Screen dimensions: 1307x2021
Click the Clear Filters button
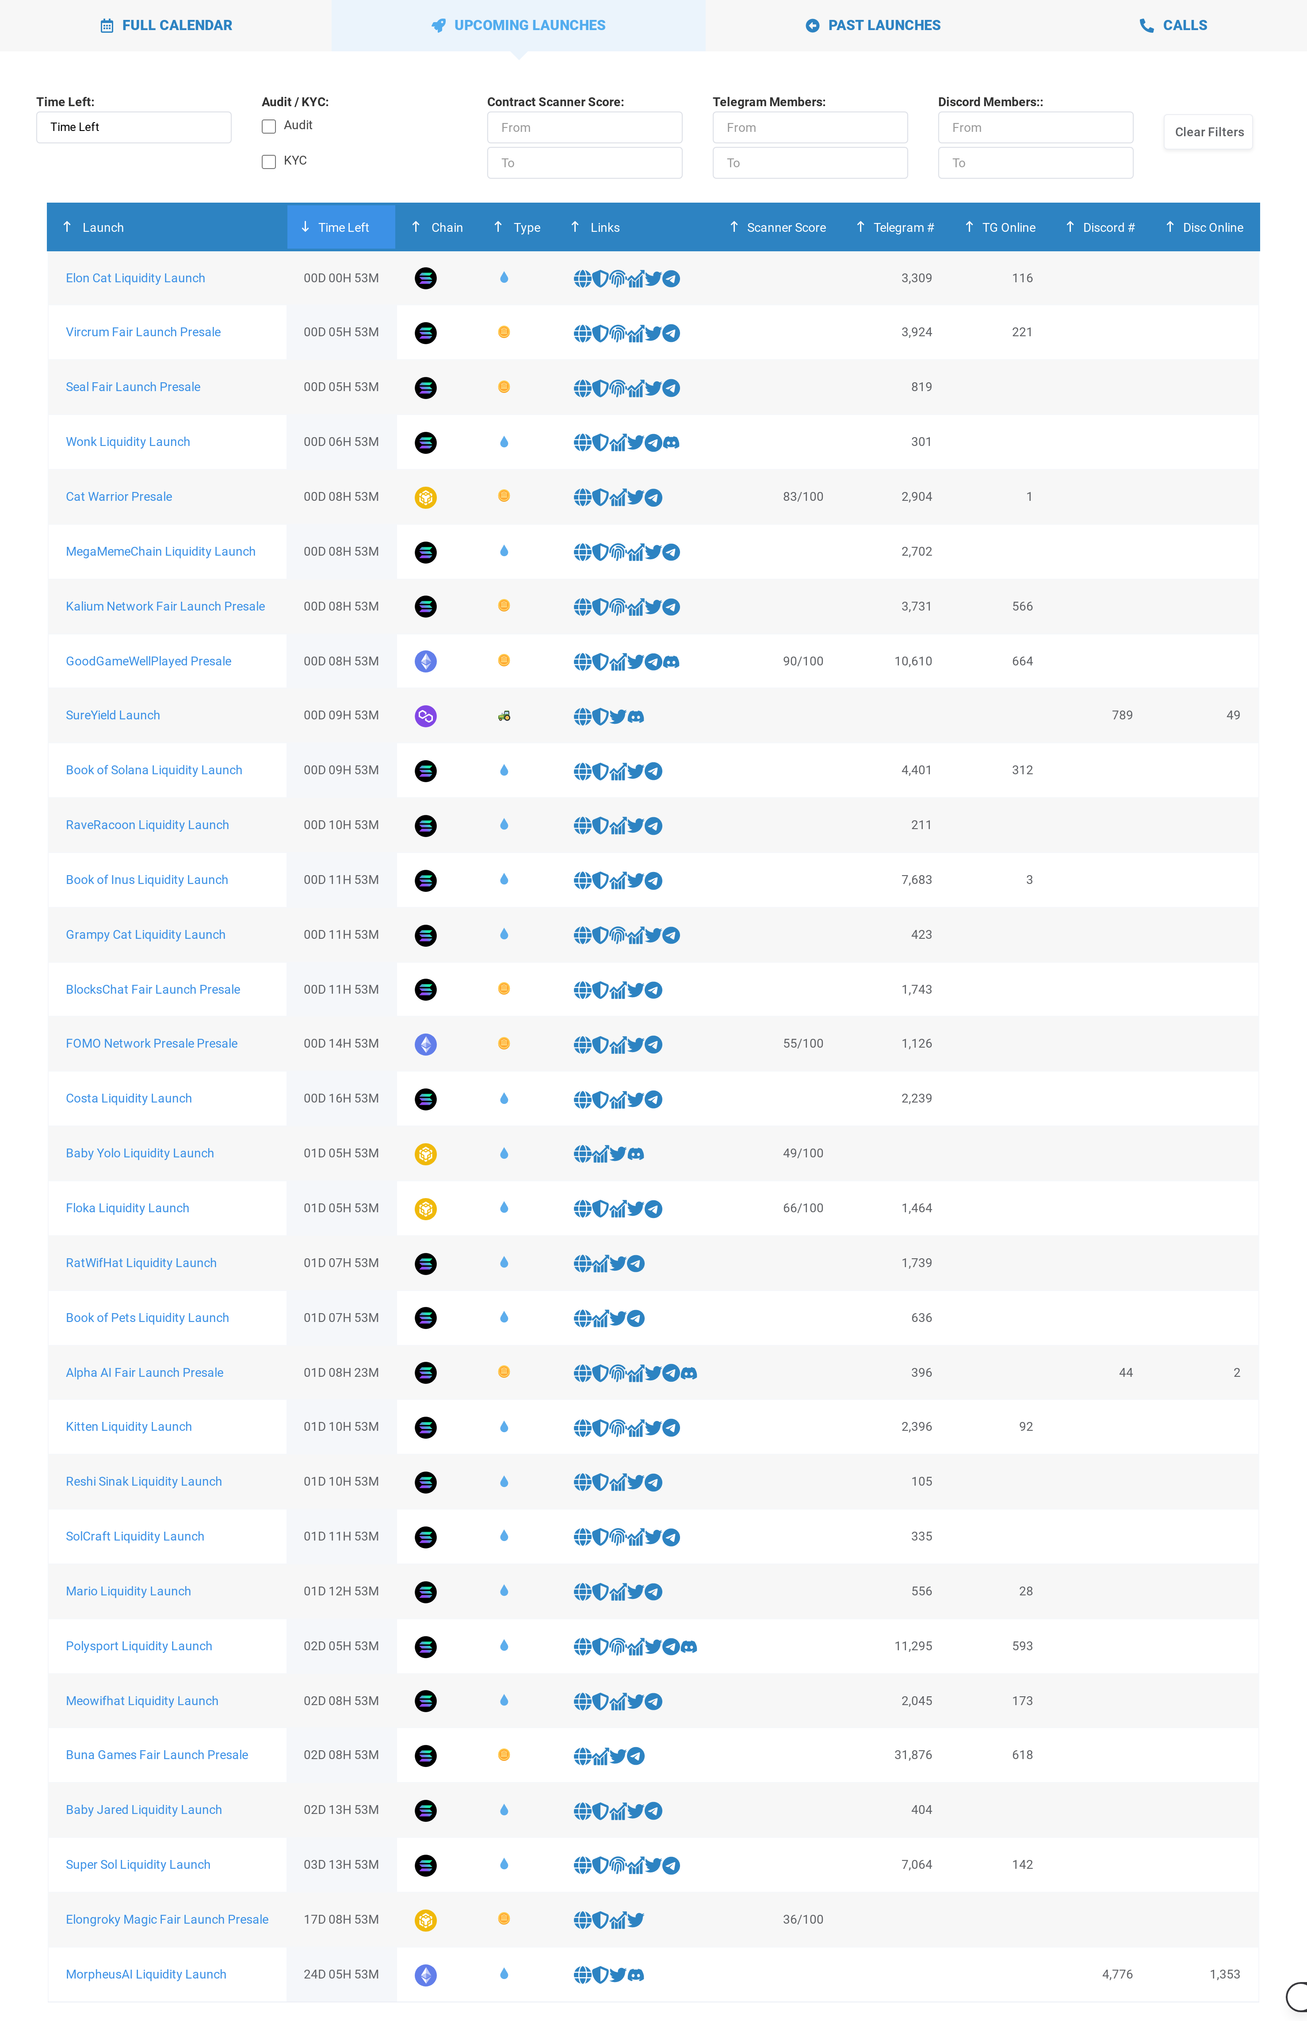pyautogui.click(x=1208, y=131)
